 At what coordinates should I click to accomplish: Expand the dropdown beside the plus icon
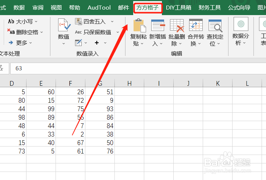(x=105, y=43)
